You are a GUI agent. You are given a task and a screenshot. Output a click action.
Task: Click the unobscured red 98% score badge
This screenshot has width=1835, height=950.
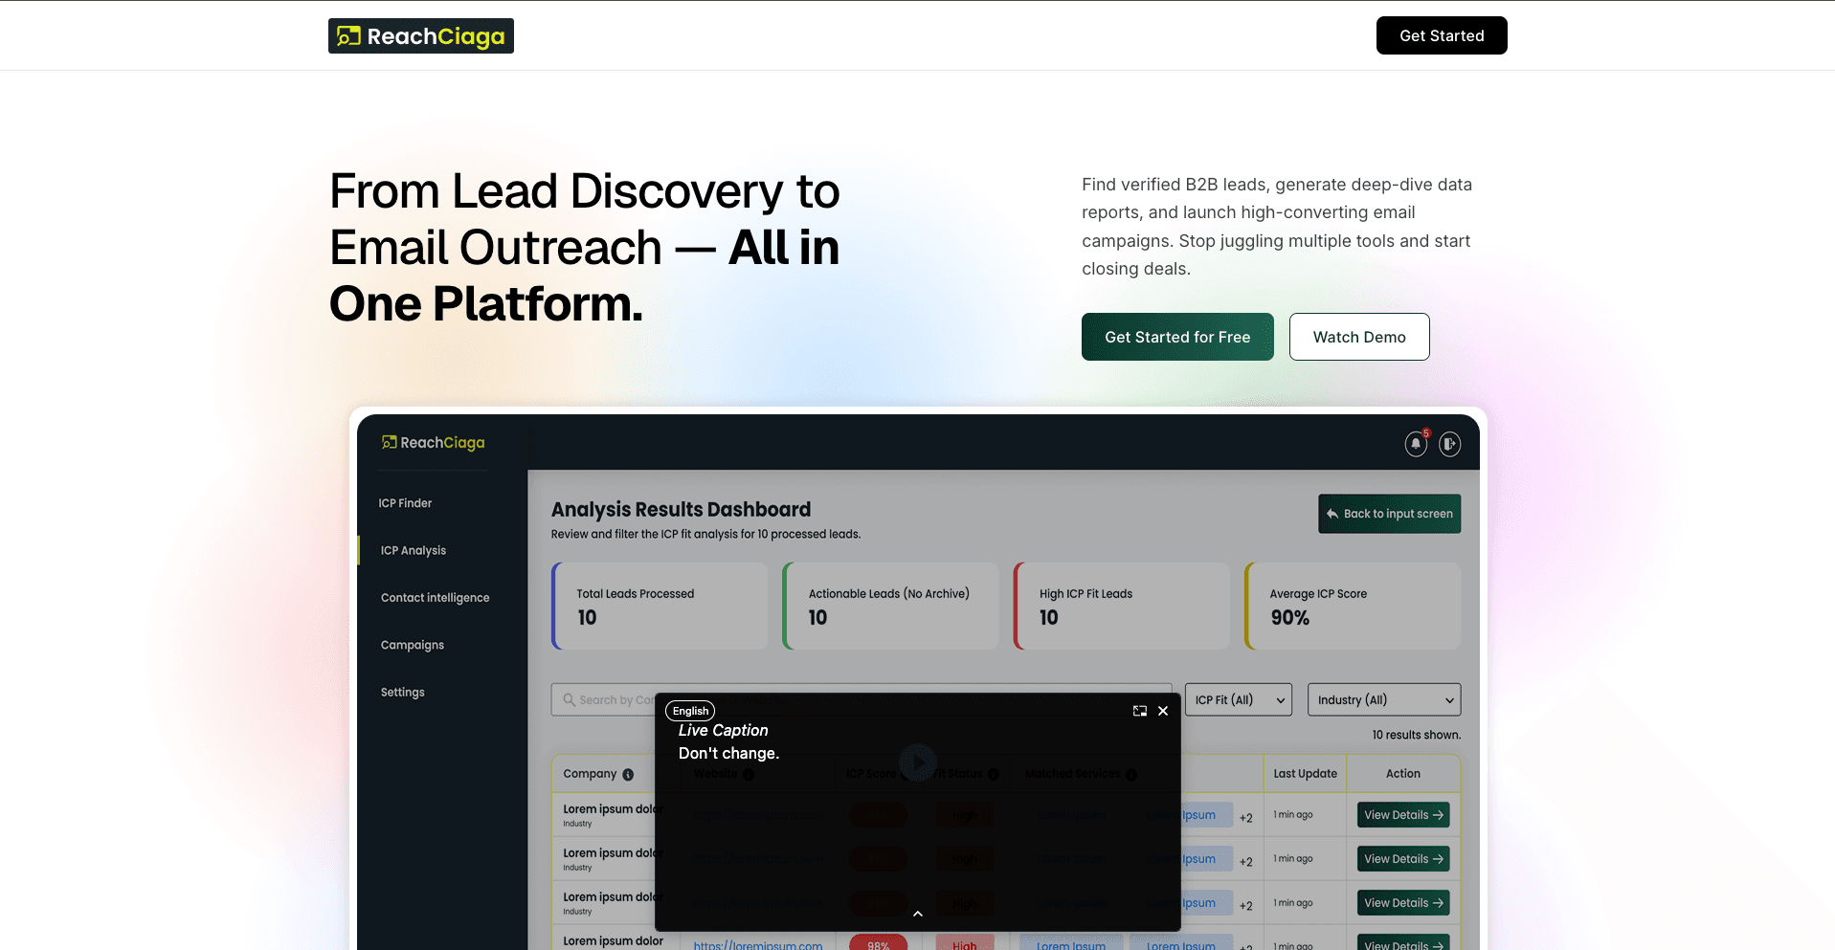(x=878, y=942)
